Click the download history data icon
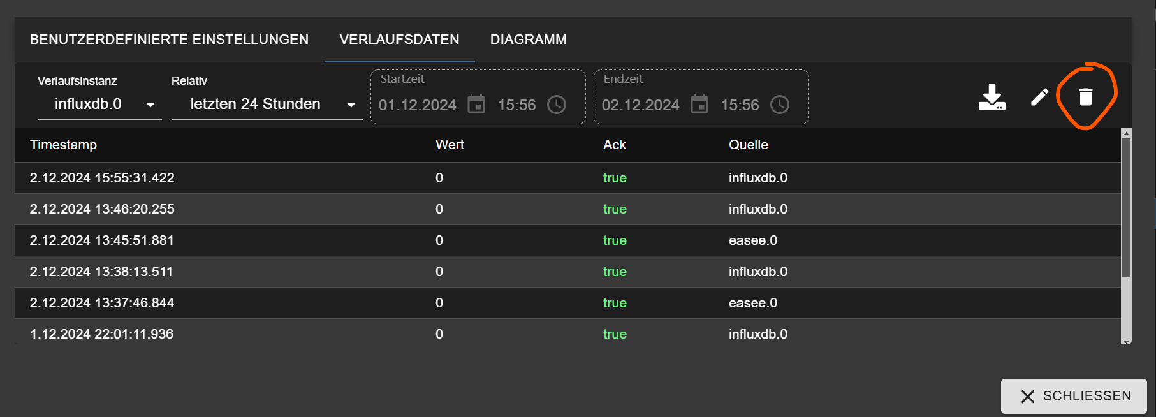This screenshot has height=417, width=1156. point(991,97)
